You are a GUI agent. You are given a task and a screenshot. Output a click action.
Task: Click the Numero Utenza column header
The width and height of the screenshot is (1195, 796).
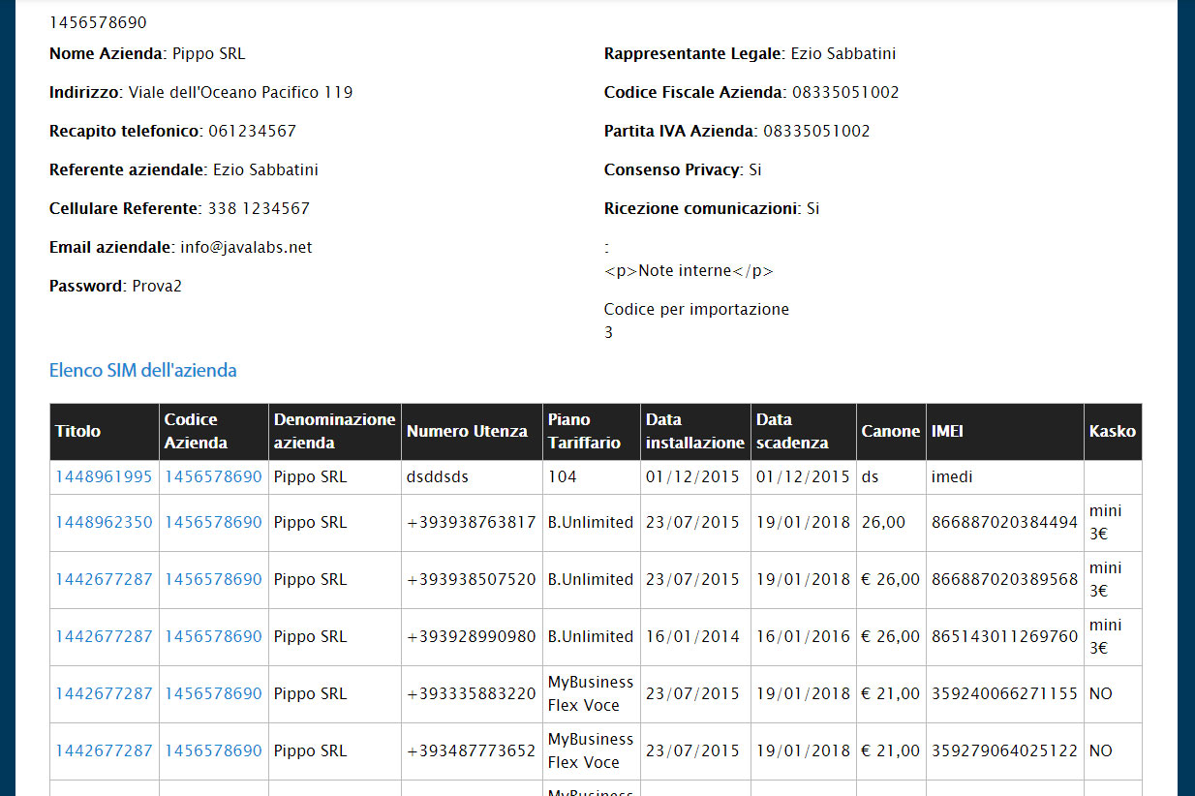[x=467, y=432]
